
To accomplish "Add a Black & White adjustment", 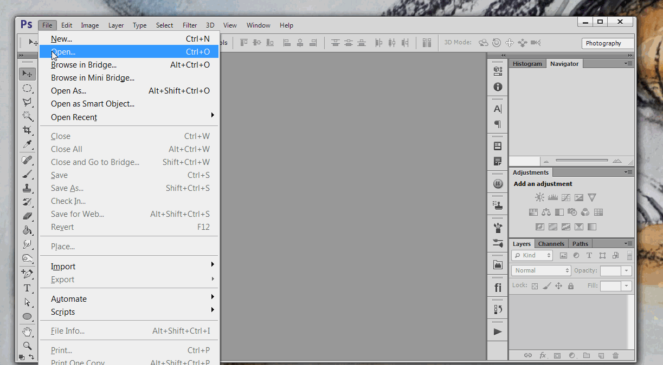I will coord(559,212).
